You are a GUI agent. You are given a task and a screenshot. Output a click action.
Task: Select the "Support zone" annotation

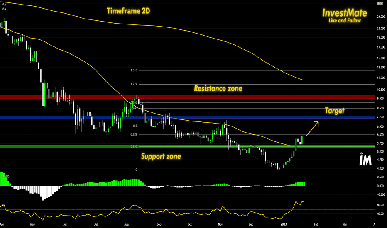161,156
